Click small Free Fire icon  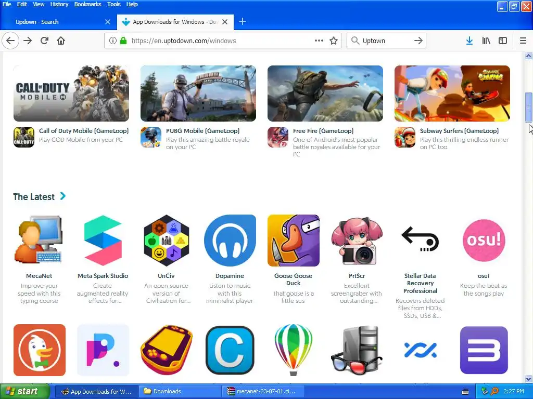click(x=278, y=137)
